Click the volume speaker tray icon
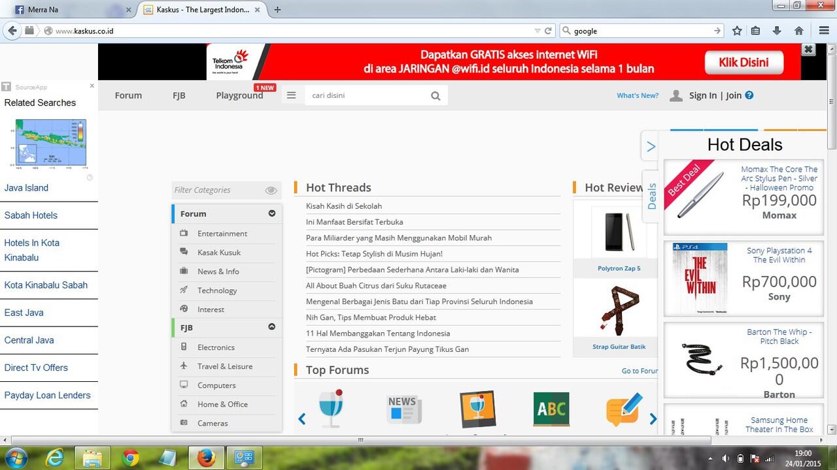The image size is (837, 470). point(726,458)
